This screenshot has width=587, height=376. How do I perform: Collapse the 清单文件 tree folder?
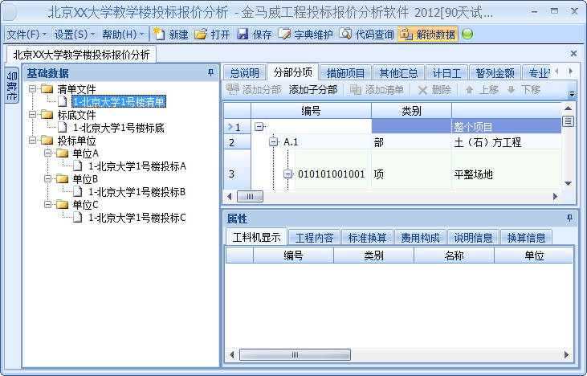coord(33,88)
